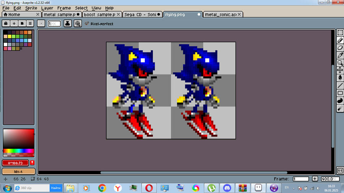Open the Sprite menu

pyautogui.click(x=31, y=8)
